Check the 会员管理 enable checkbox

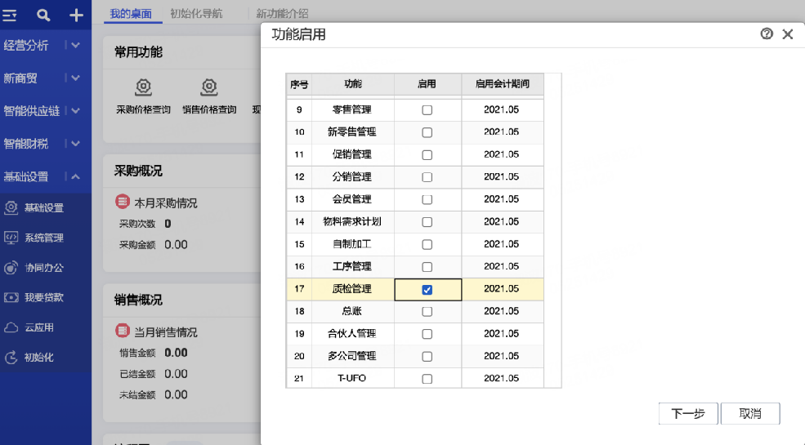click(427, 199)
